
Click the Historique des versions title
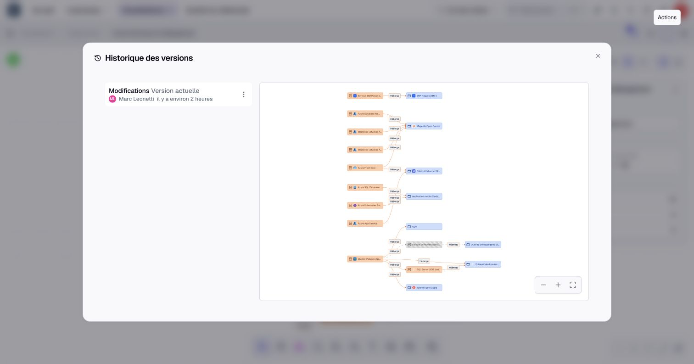149,58
